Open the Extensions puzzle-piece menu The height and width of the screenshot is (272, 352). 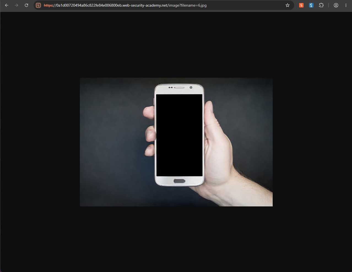(321, 5)
